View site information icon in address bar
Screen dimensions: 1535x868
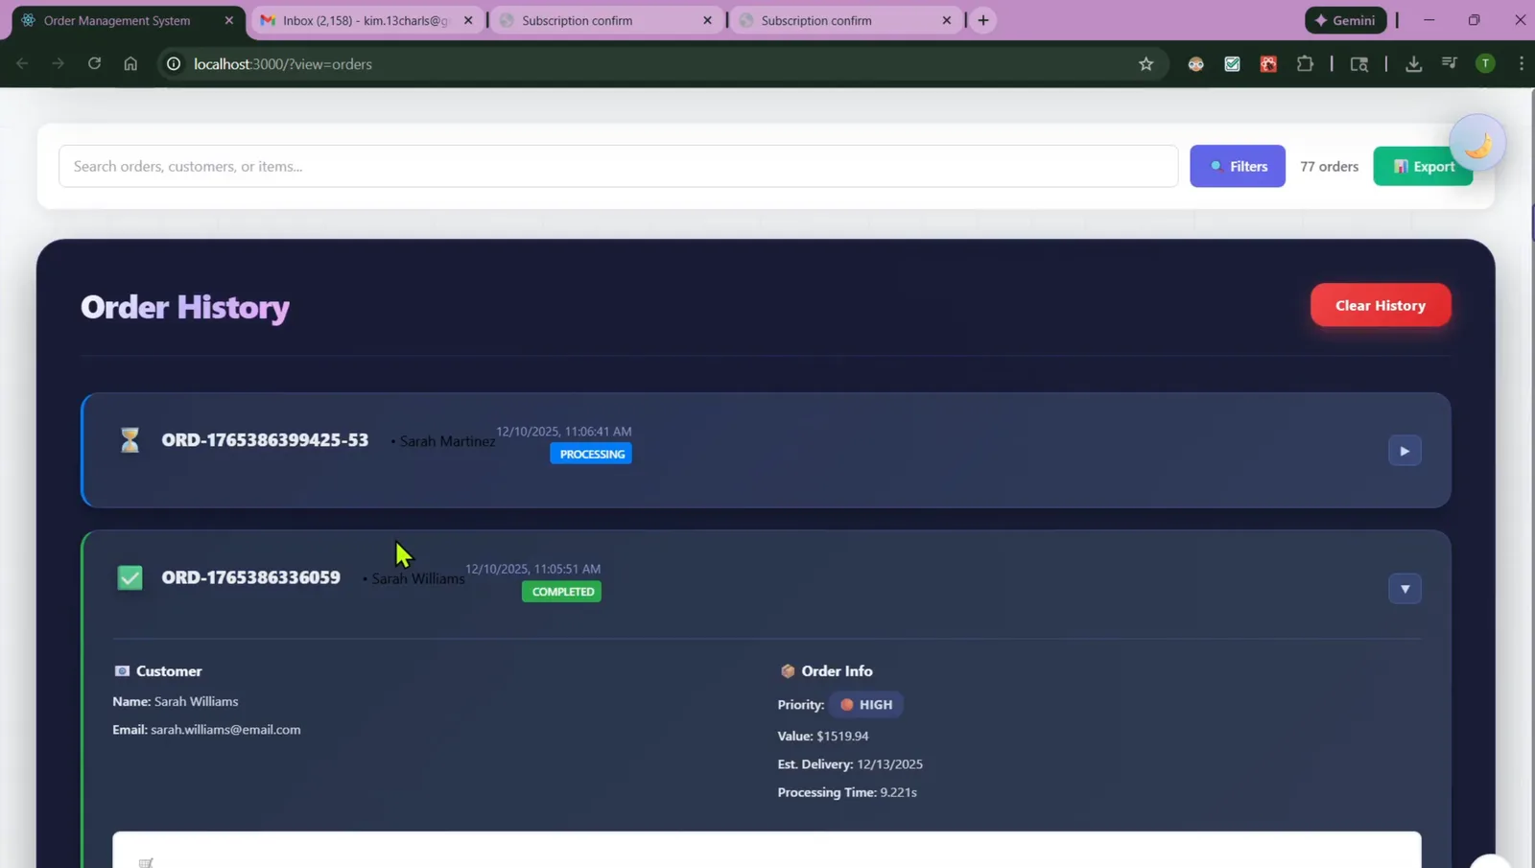click(174, 63)
